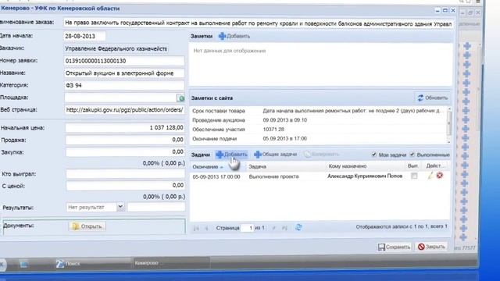
Task: Click the Категория field ФЗ 94
Action: [124, 85]
